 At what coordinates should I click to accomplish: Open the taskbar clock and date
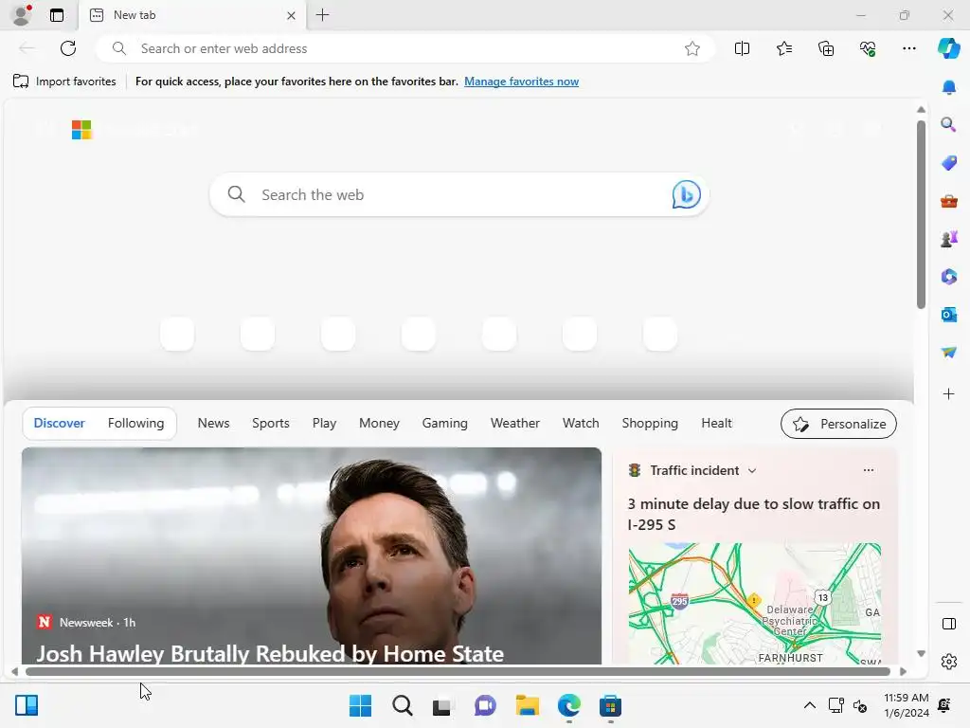pos(906,705)
